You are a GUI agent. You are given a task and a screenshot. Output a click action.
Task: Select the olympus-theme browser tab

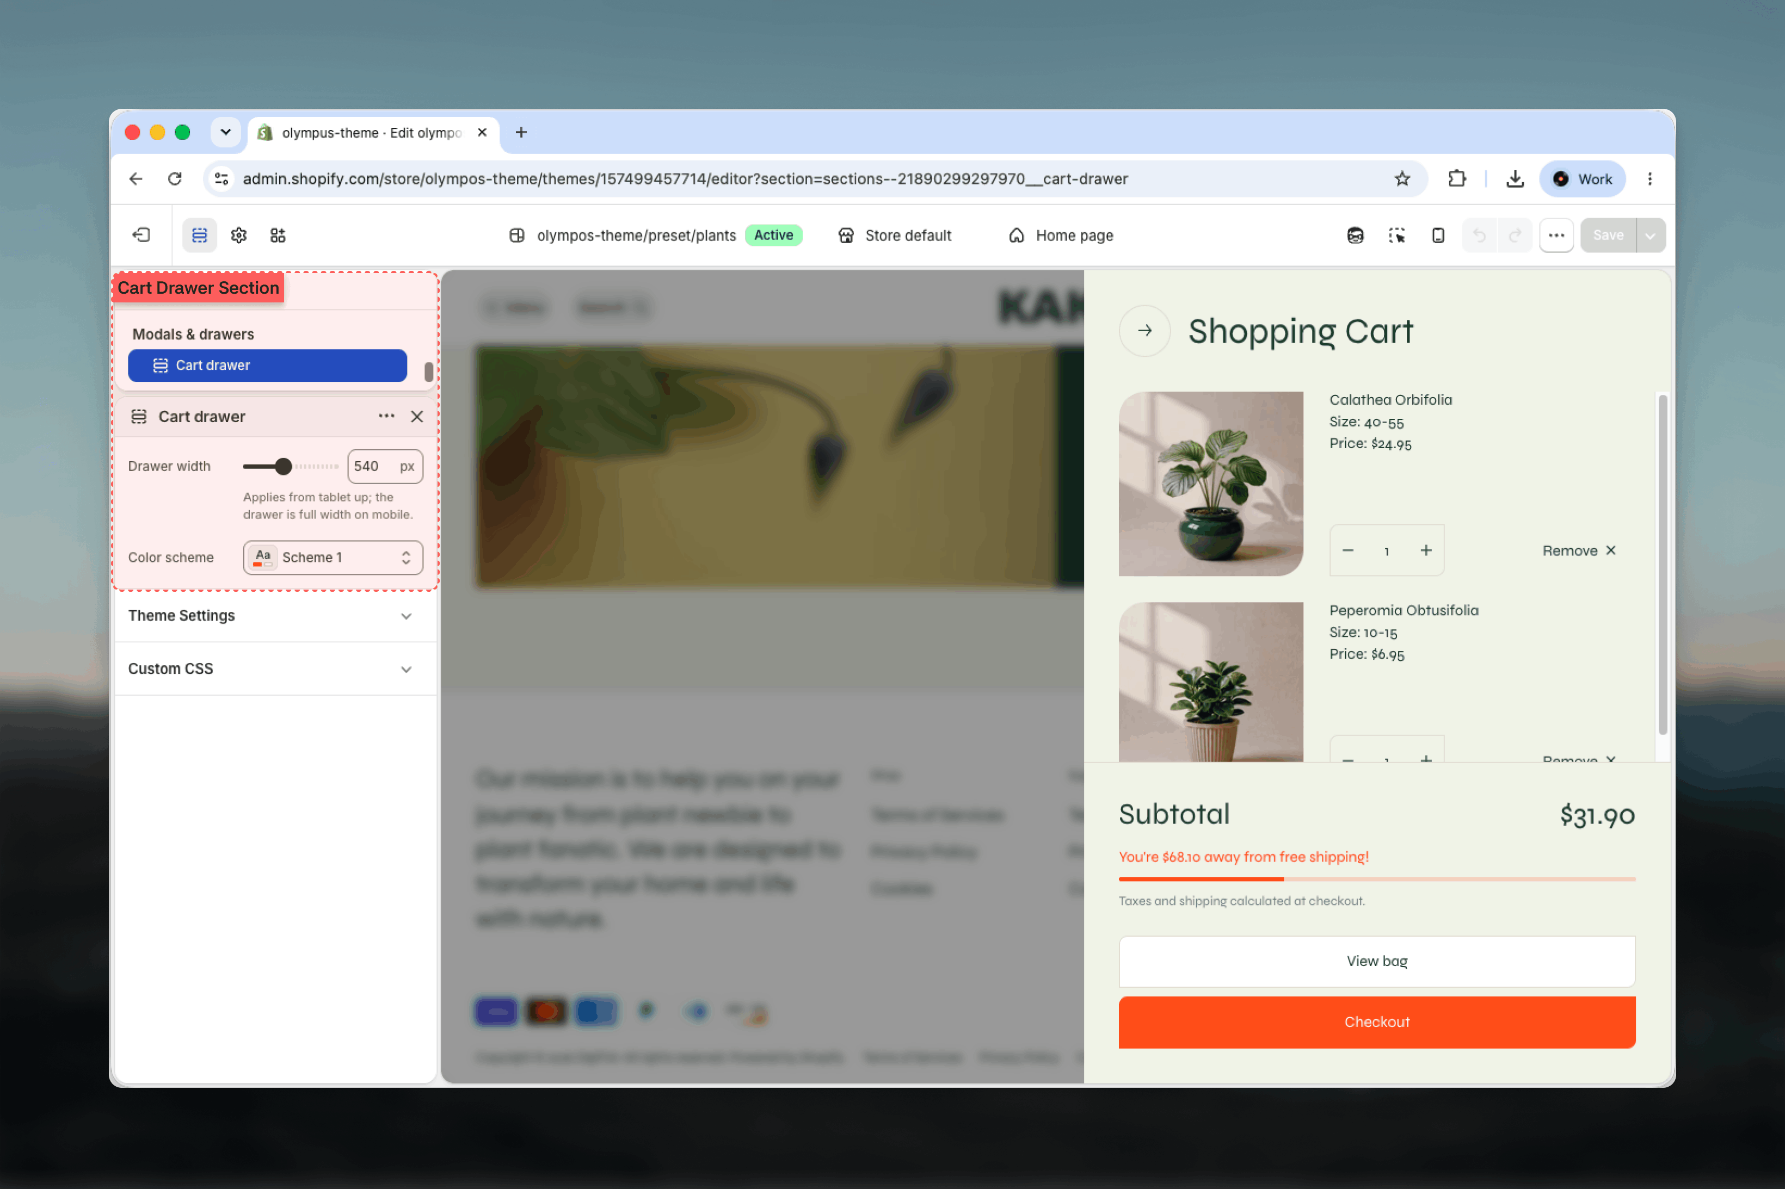point(372,133)
